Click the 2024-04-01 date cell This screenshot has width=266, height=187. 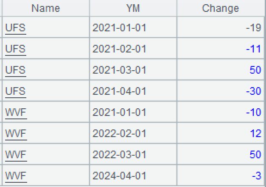(x=119, y=176)
